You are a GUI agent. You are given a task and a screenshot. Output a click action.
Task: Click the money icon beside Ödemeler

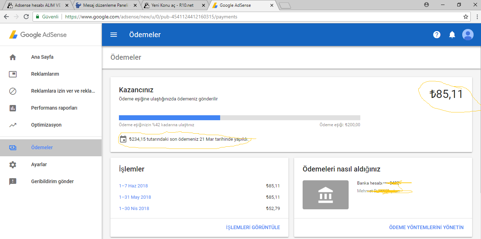click(13, 147)
